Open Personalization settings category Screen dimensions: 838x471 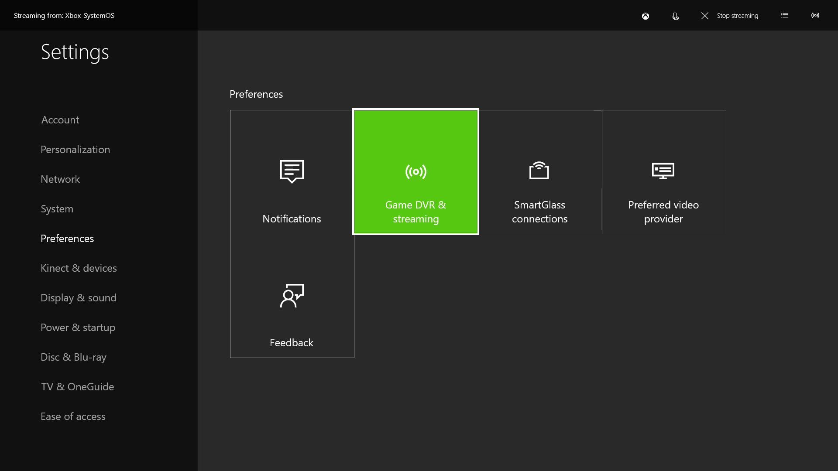tap(75, 150)
